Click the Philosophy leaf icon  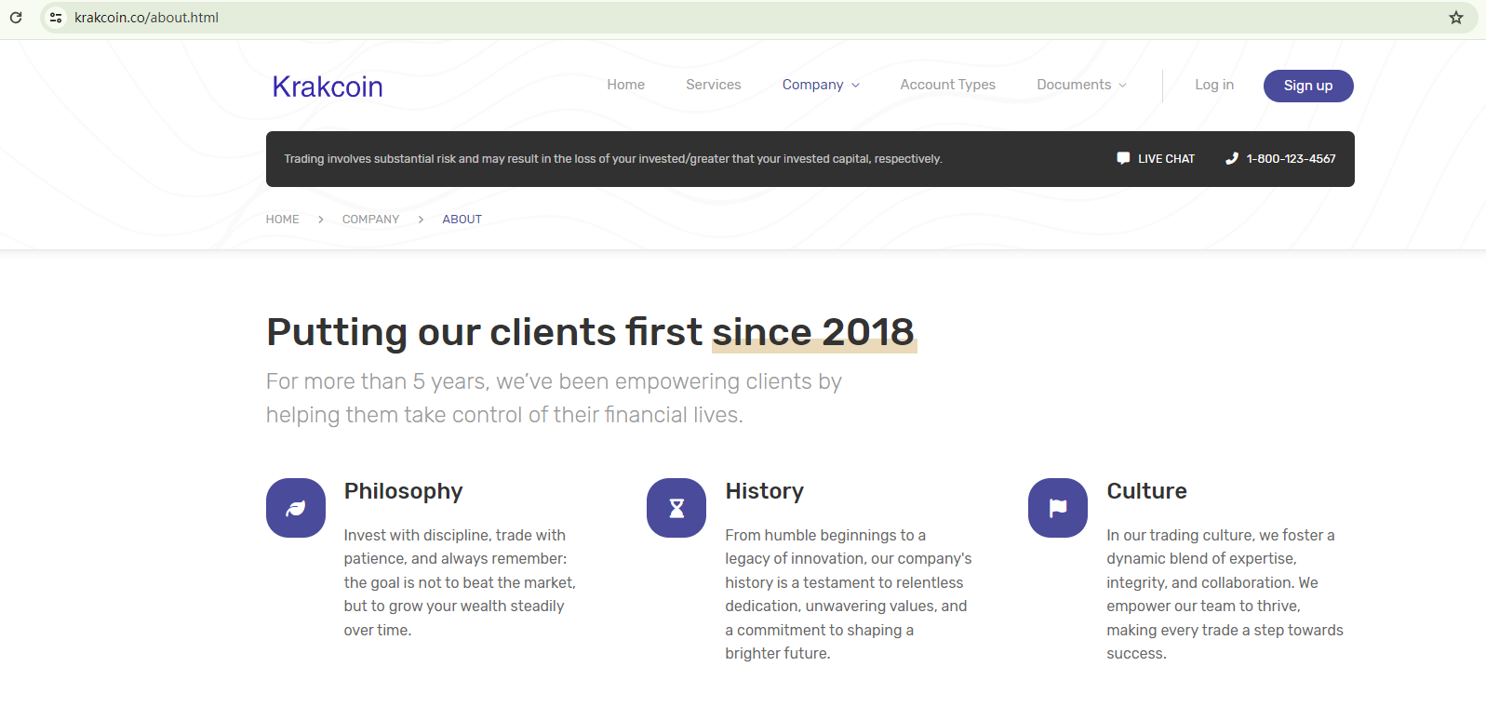click(x=296, y=508)
